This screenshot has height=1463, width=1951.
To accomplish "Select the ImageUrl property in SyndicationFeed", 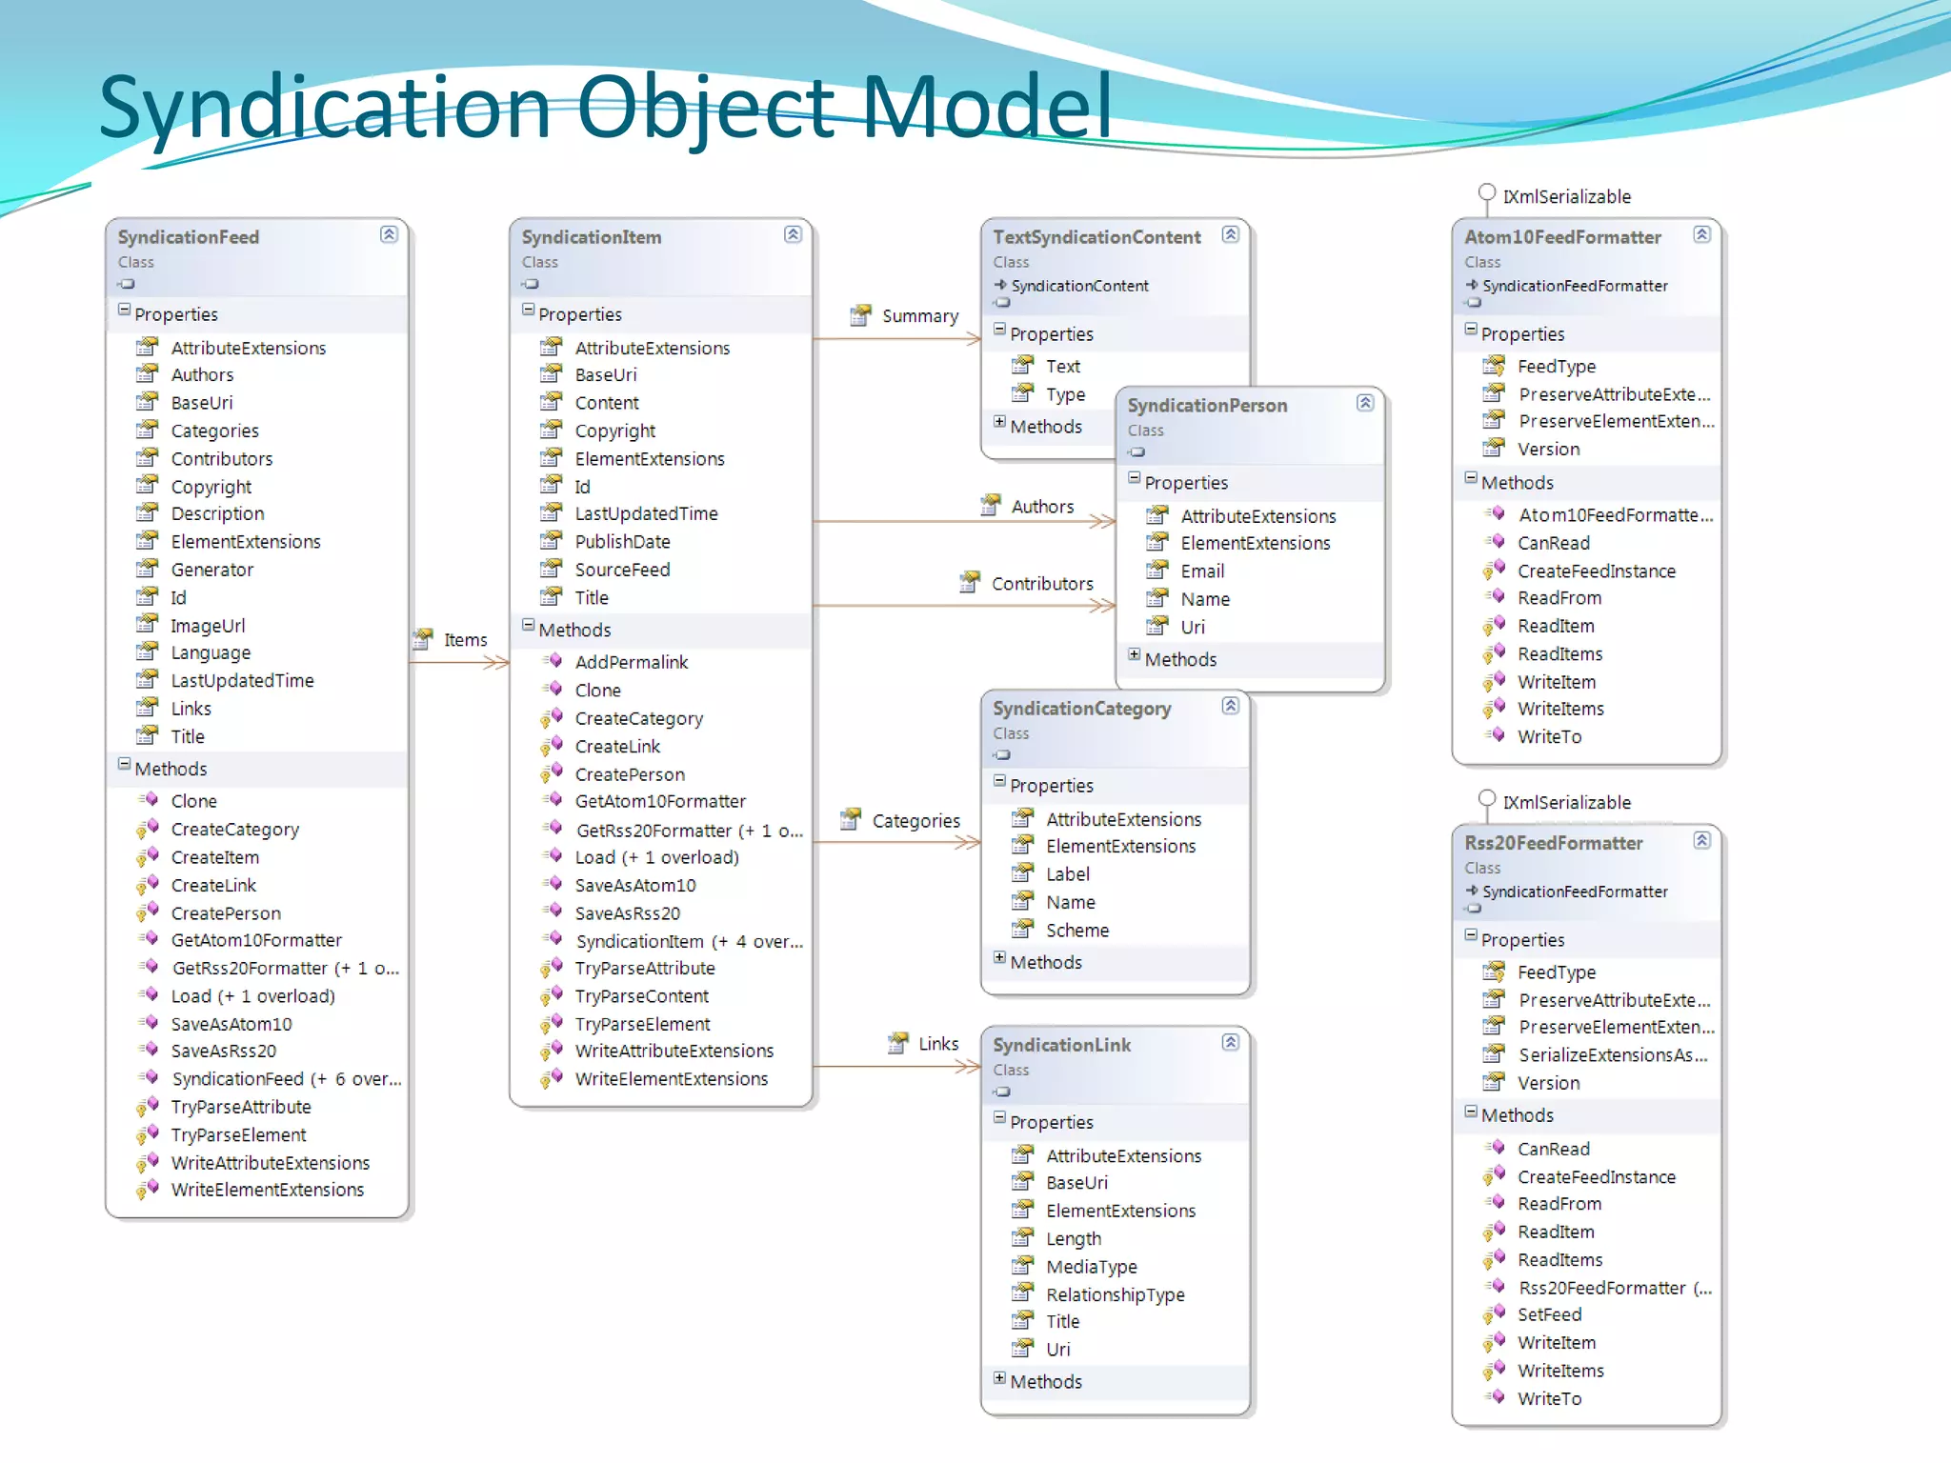I will [x=208, y=626].
